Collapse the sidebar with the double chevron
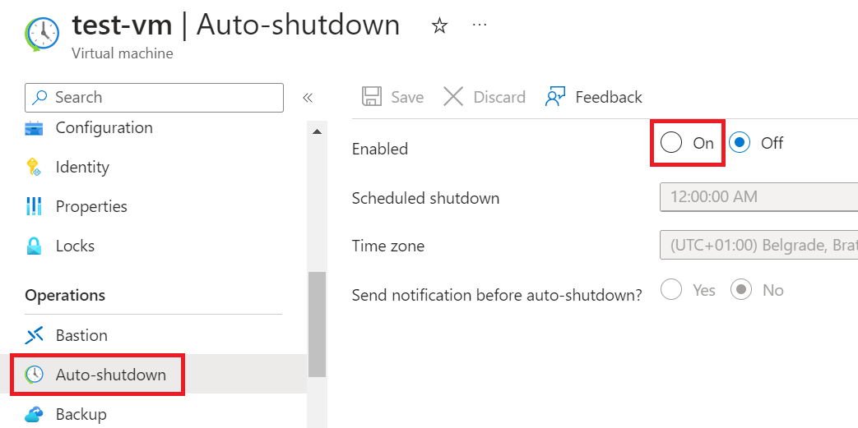858x428 pixels. coord(308,98)
